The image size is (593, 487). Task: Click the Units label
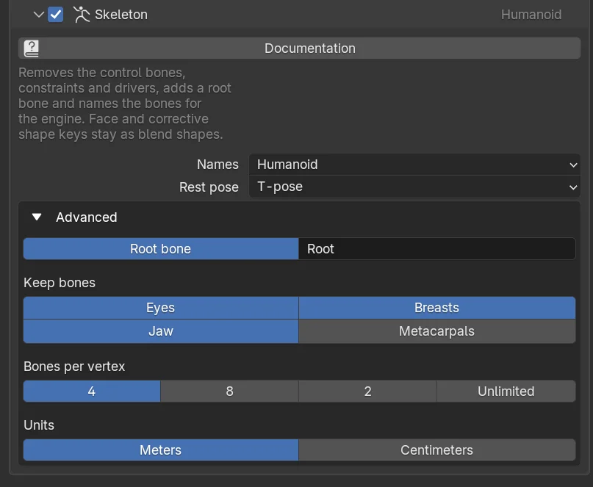39,425
